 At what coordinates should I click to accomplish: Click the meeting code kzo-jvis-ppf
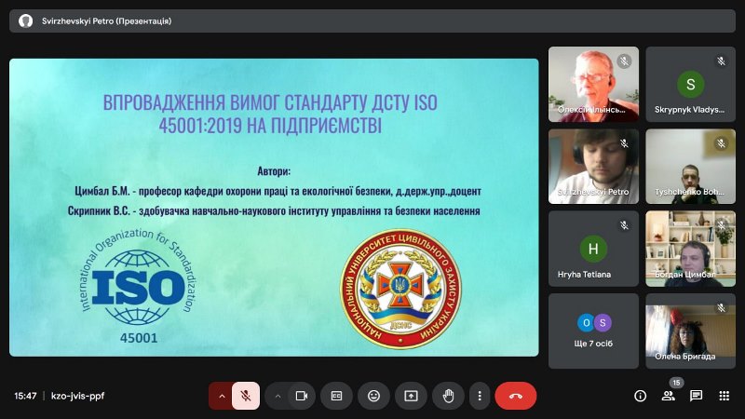click(77, 396)
